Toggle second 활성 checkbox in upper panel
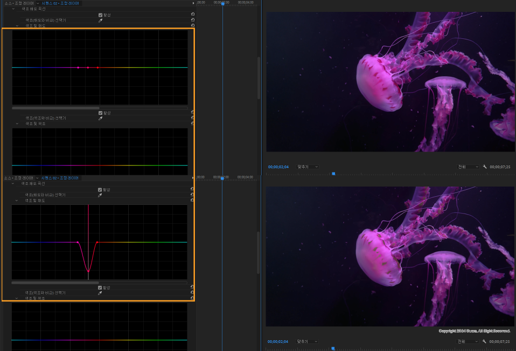The width and height of the screenshot is (516, 351). [x=100, y=113]
